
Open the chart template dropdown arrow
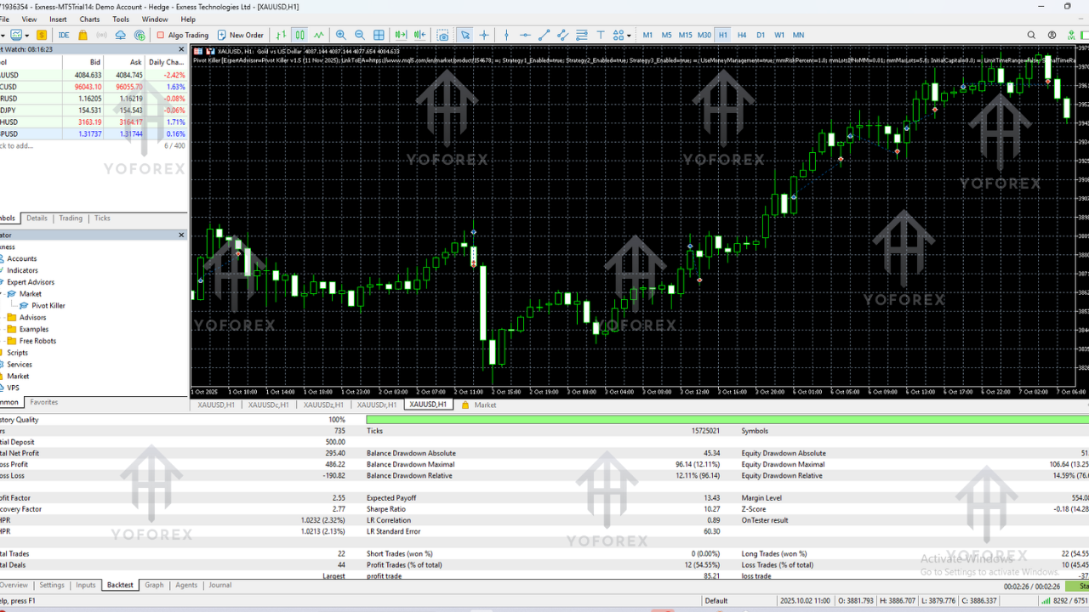pyautogui.click(x=29, y=35)
